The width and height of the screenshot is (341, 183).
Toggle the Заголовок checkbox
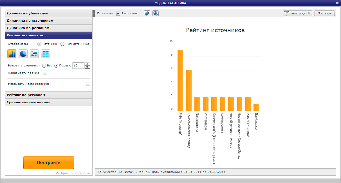pyautogui.click(x=118, y=13)
